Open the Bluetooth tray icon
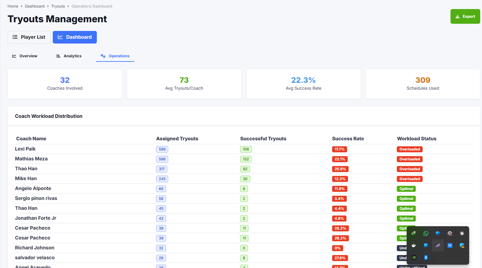This screenshot has height=268, width=482. 426,257
